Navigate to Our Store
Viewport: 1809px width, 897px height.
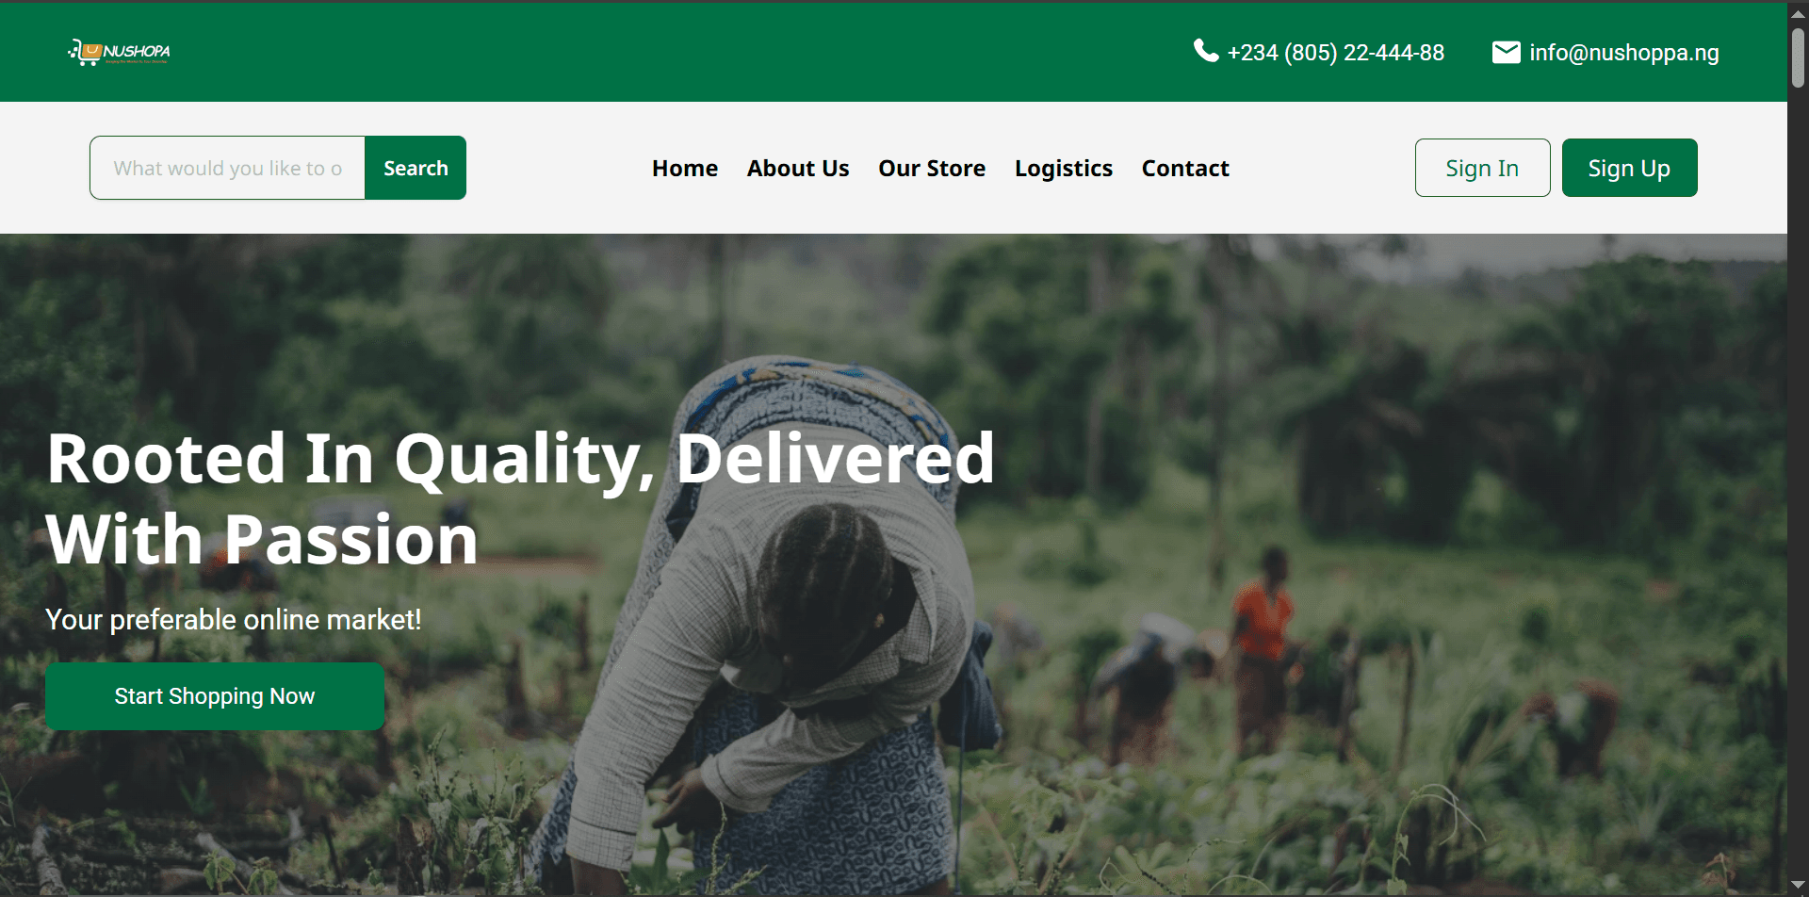coord(932,169)
